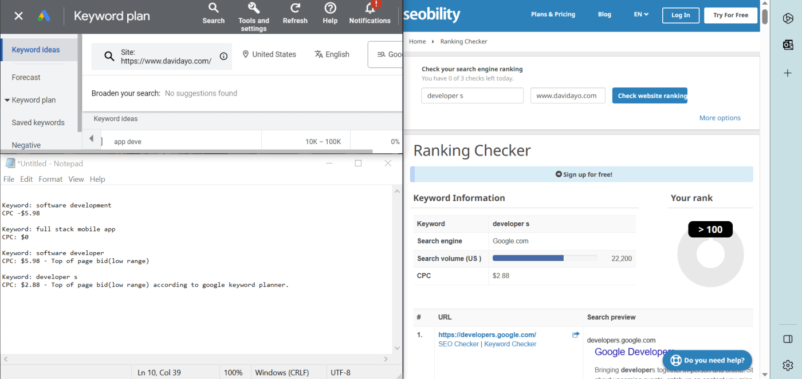Open Edge sidebar settings gear
802x379 pixels.
788,365
